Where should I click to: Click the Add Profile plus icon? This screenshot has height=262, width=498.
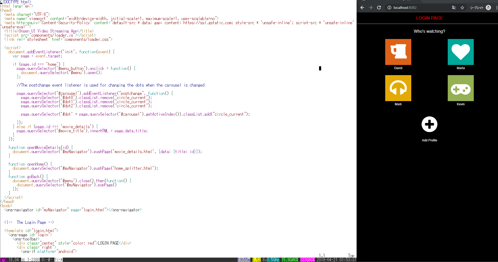[x=429, y=124]
